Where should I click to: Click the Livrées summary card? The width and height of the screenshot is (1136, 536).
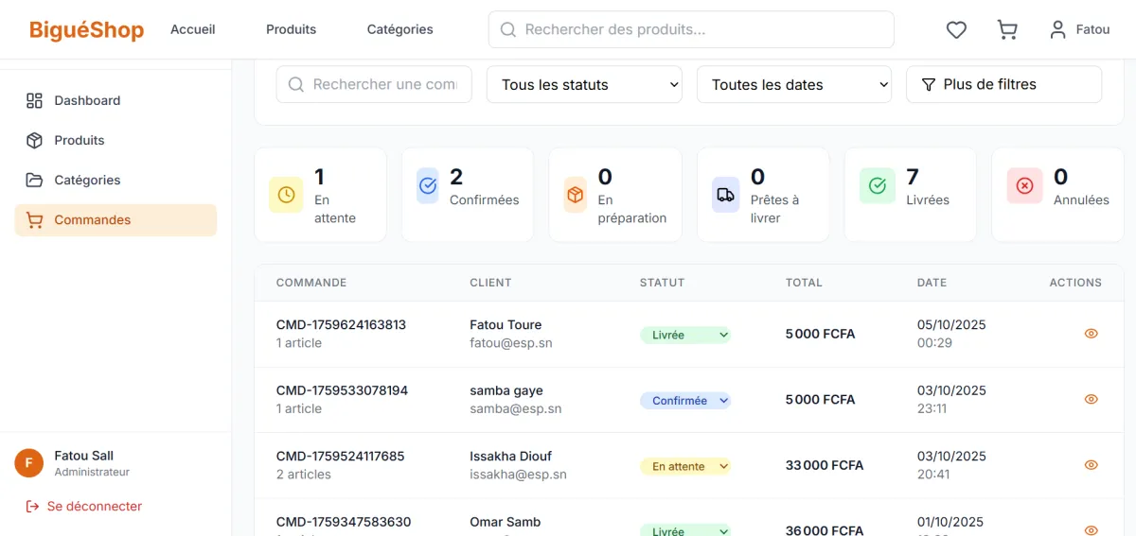click(910, 195)
